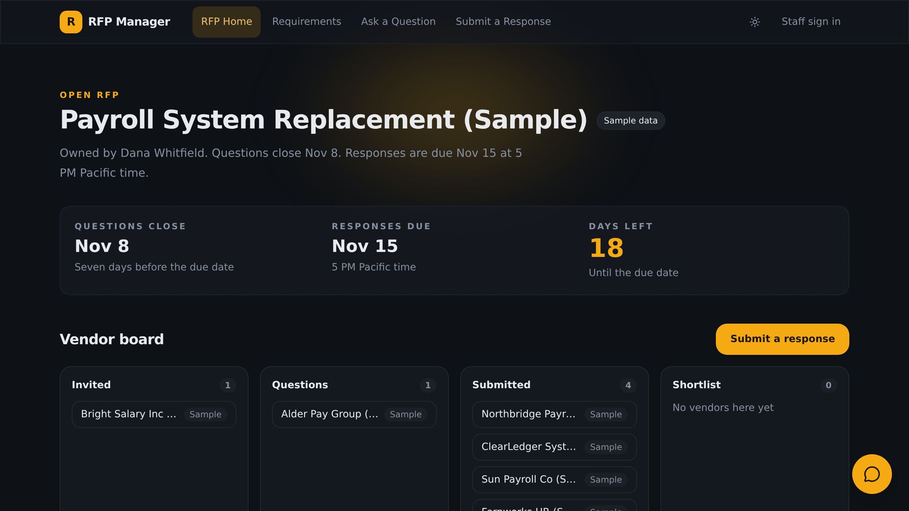The height and width of the screenshot is (511, 909).
Task: Click the Vendor board heading
Action: point(112,339)
